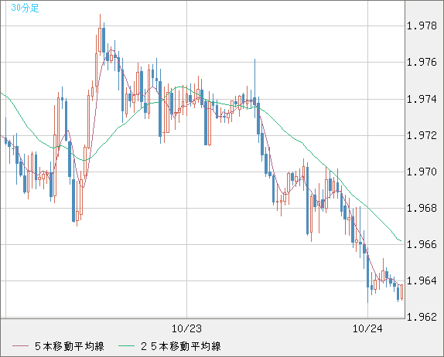
Task: Click the 1.968 price axis label
Action: click(x=422, y=208)
